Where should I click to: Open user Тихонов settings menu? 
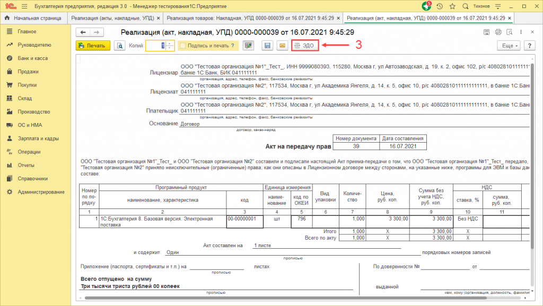pyautogui.click(x=497, y=6)
